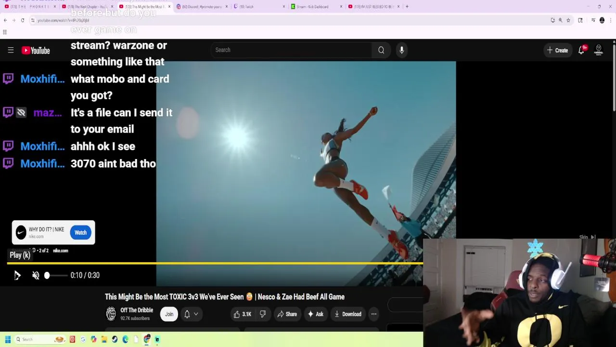Unmute the video with the speaker icon

pos(36,275)
